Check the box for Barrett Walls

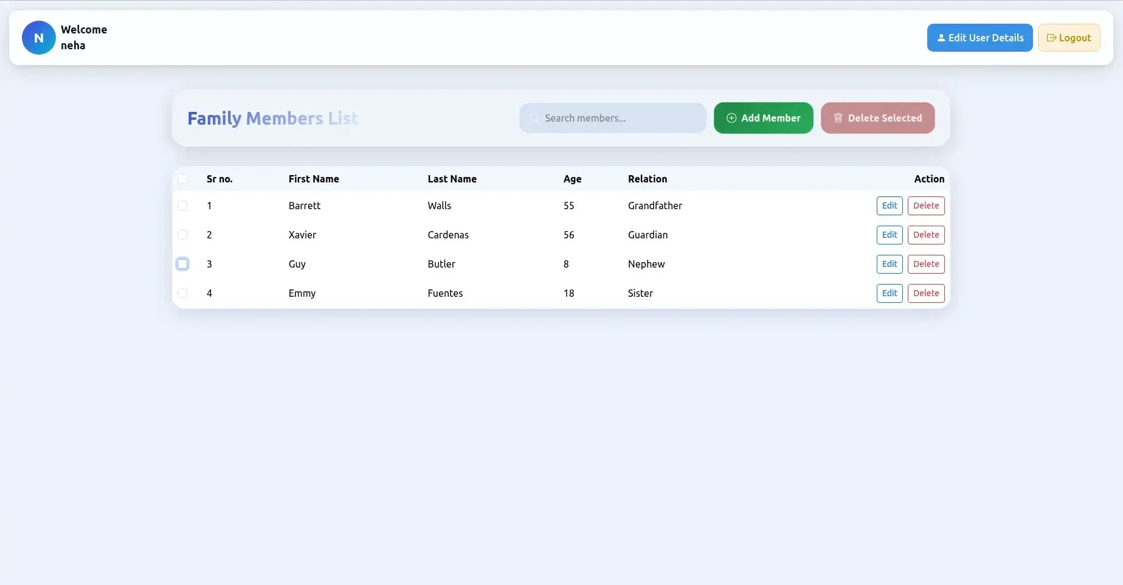(182, 206)
